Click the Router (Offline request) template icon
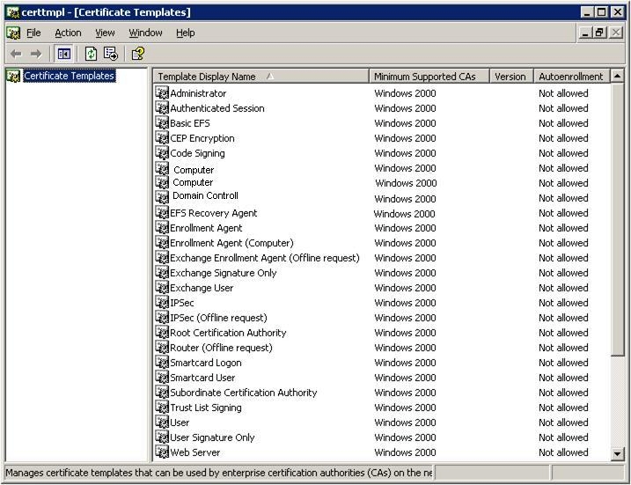Image resolution: width=631 pixels, height=485 pixels. (162, 348)
